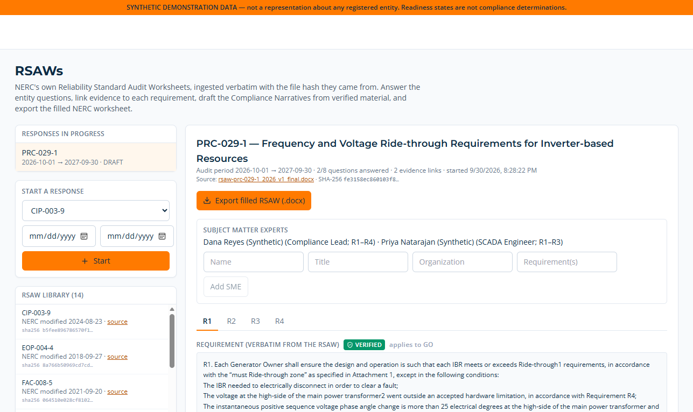Click the 'applies to GO' label
The height and width of the screenshot is (412, 693).
click(x=411, y=345)
